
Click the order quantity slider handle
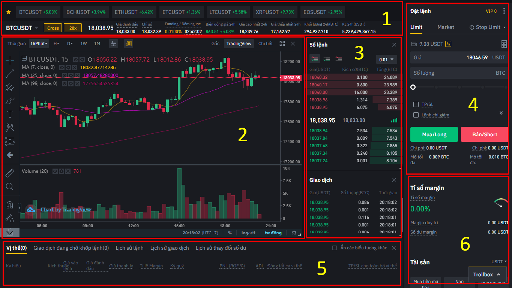point(413,87)
